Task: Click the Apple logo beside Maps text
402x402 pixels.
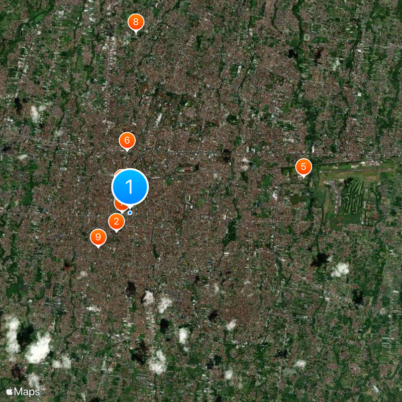Action: click(x=10, y=391)
